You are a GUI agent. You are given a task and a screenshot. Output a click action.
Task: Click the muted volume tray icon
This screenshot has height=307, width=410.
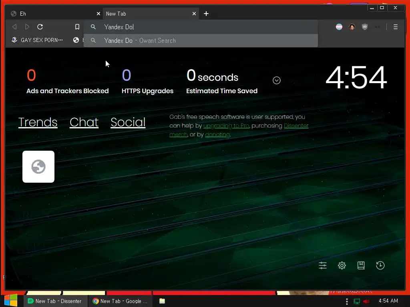coord(366,301)
